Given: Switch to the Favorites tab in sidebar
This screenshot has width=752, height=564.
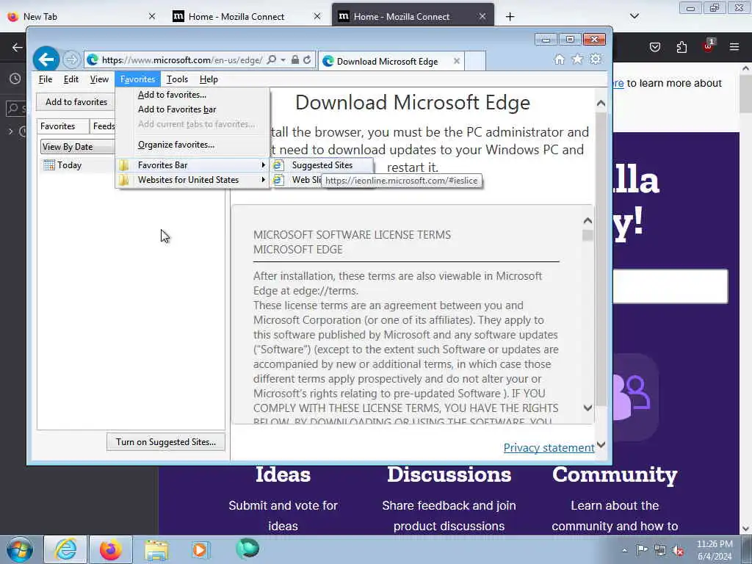Looking at the screenshot, I should (x=62, y=126).
